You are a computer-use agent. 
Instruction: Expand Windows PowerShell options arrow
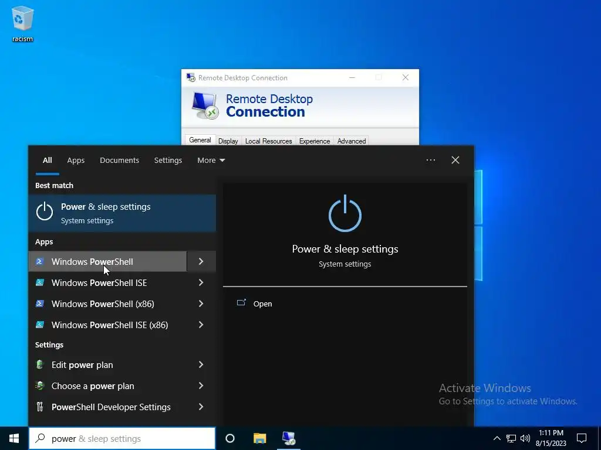(201, 262)
